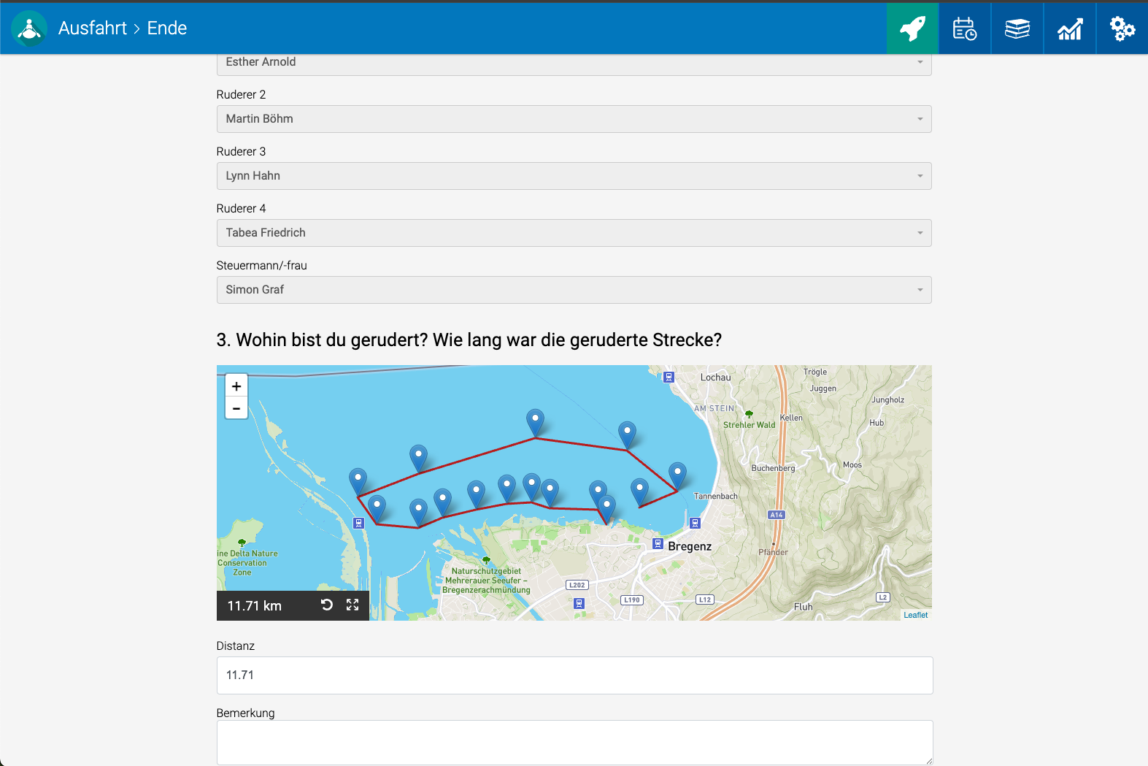Image resolution: width=1148 pixels, height=766 pixels.
Task: Click the rower app logo icon
Action: click(x=29, y=28)
